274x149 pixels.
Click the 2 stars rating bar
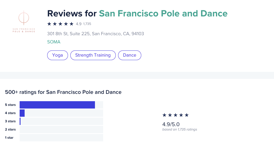(61, 129)
